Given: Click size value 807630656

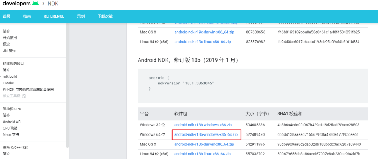Looking at the screenshot, I should pyautogui.click(x=255, y=32).
